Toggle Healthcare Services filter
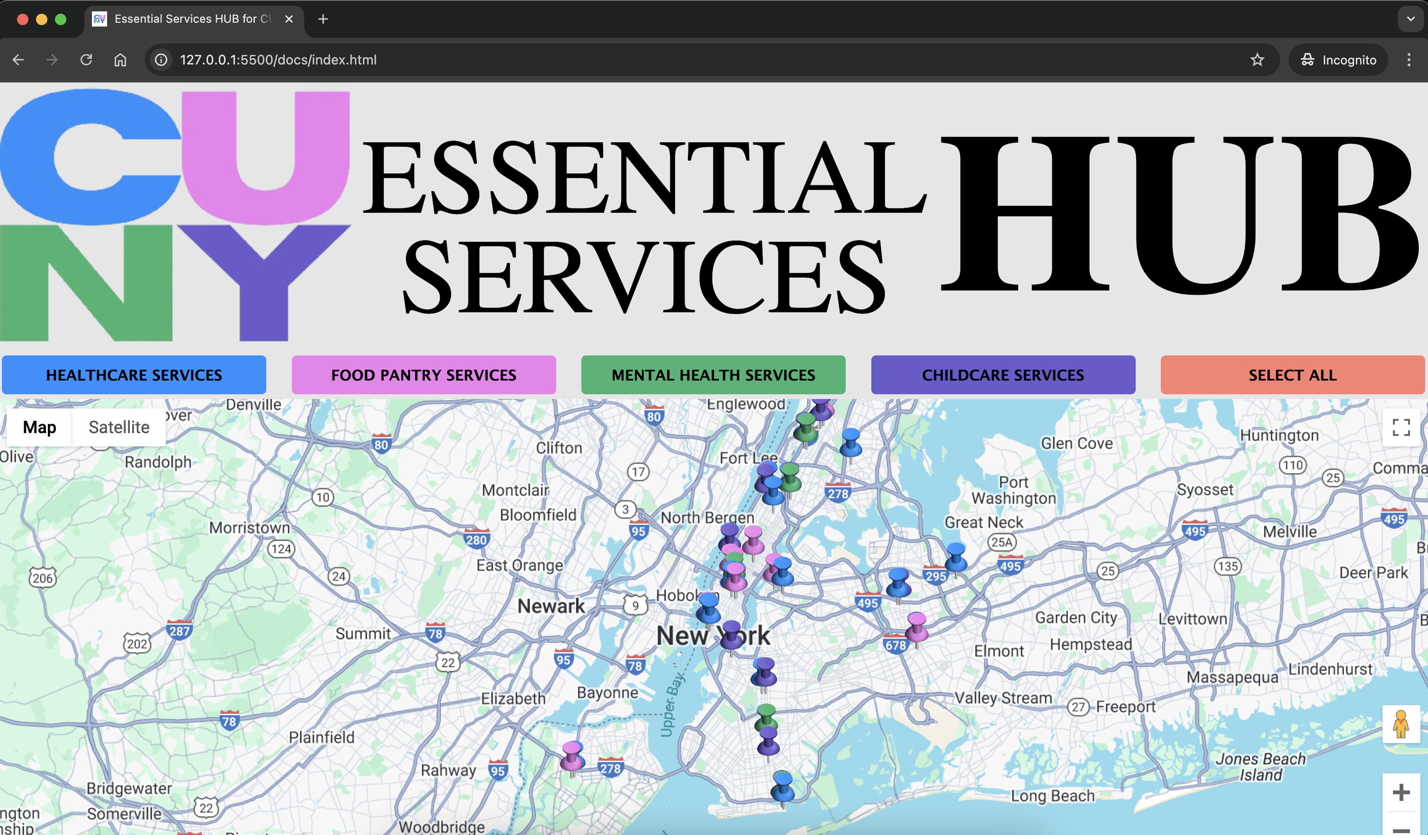The width and height of the screenshot is (1428, 835). point(134,375)
